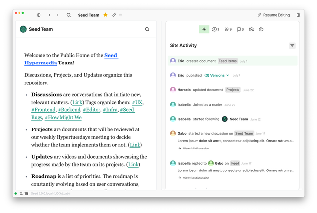The image size is (317, 213).
Task: Toggle the star favorite for Seed Team
Action: [106, 15]
